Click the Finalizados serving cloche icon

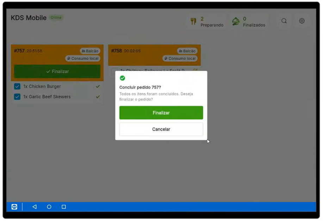[236, 21]
